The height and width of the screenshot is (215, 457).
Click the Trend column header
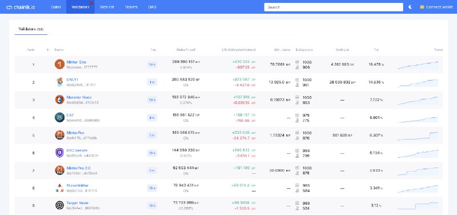pos(438,50)
